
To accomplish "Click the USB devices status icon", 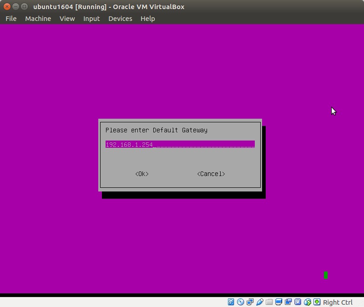I will pyautogui.click(x=260, y=302).
